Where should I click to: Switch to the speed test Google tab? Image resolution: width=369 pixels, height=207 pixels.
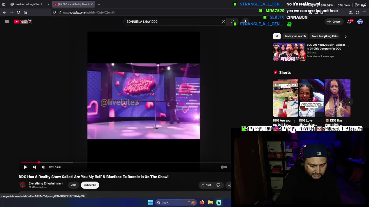tap(28, 4)
